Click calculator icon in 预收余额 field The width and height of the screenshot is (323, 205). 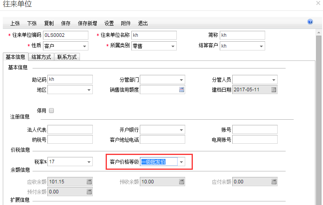click(181, 182)
